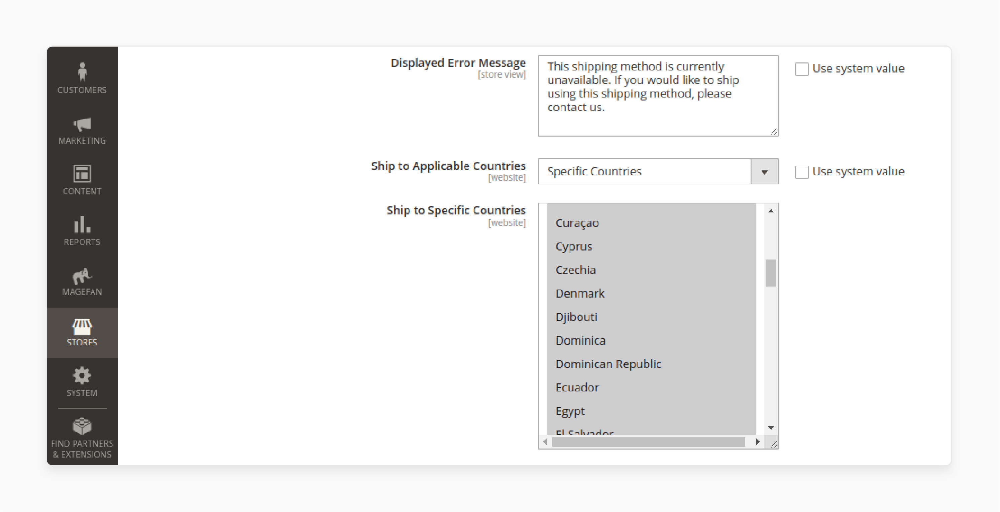
Task: Click the error message textarea resize handle
Action: pyautogui.click(x=774, y=132)
